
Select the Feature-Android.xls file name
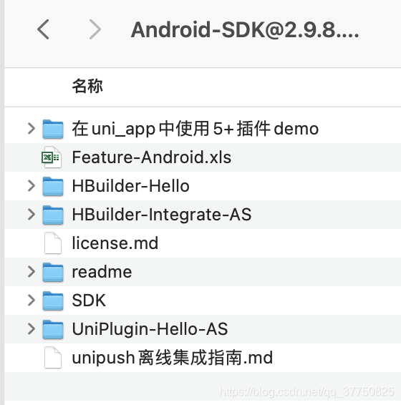click(152, 157)
